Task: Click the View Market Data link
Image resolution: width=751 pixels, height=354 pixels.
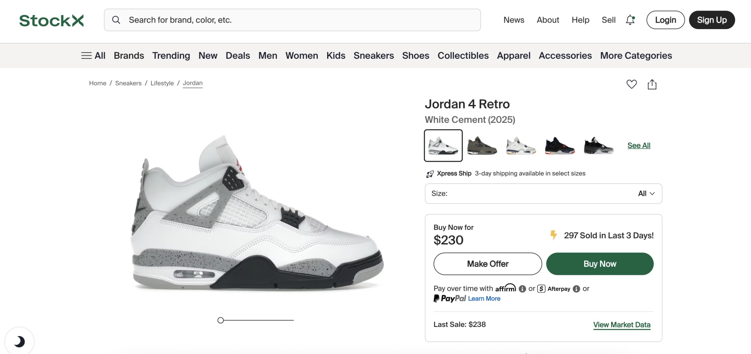Action: (x=622, y=325)
